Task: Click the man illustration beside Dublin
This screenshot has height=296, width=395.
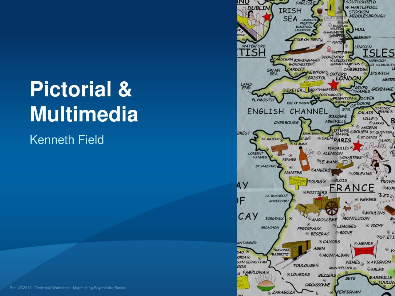Action: coord(250,21)
